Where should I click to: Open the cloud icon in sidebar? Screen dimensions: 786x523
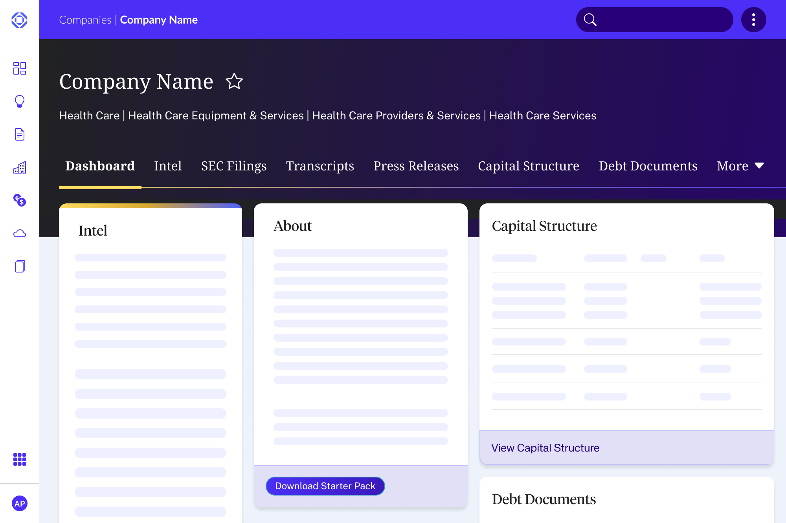pyautogui.click(x=19, y=234)
